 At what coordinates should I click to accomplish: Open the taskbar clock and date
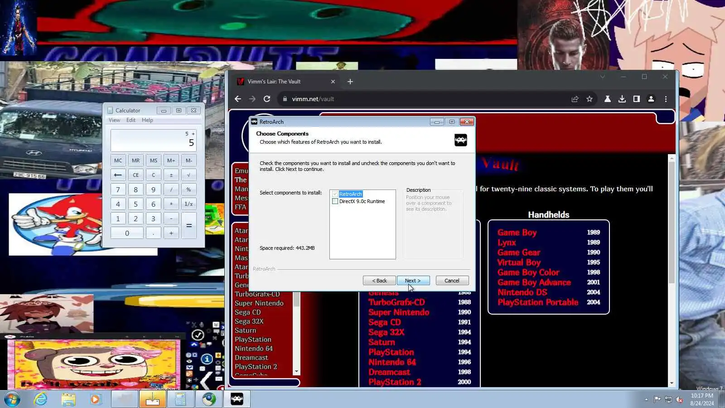tap(702, 399)
